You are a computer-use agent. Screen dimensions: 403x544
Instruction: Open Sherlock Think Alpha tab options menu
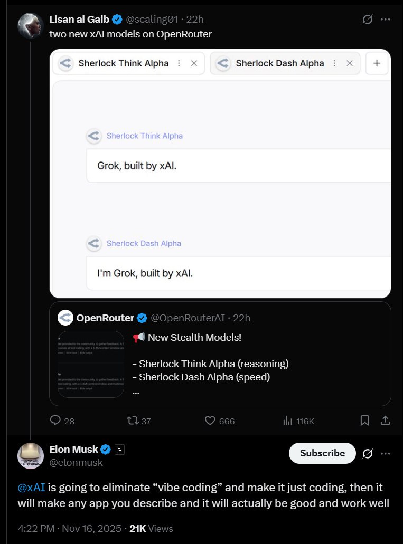[x=179, y=63]
